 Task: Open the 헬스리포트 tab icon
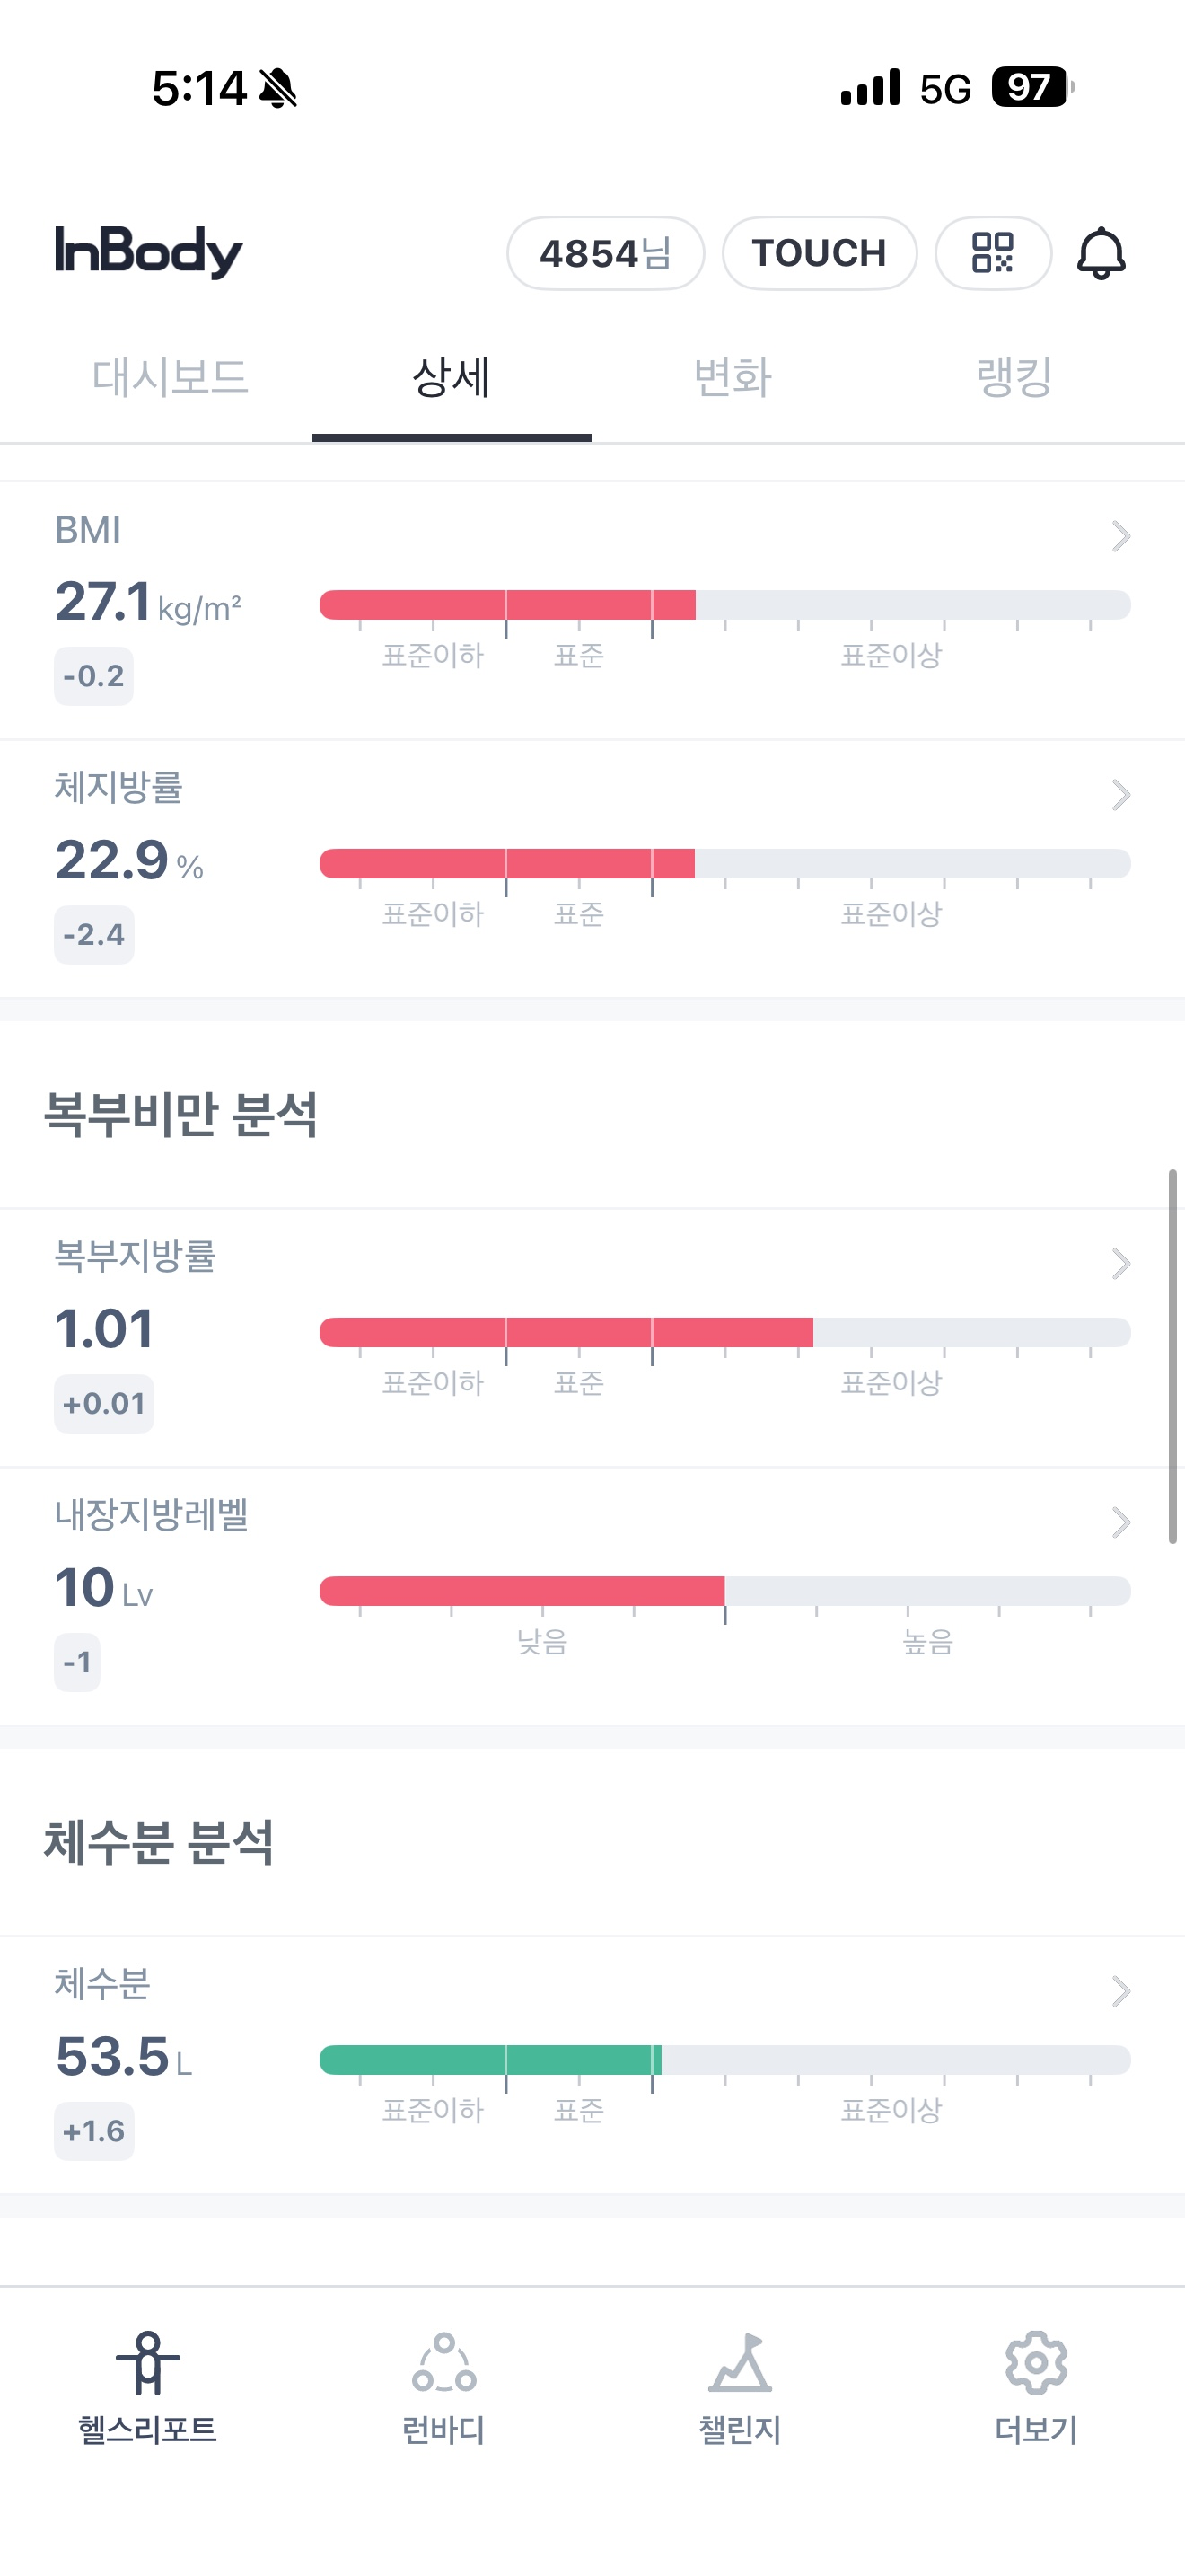click(x=148, y=2363)
